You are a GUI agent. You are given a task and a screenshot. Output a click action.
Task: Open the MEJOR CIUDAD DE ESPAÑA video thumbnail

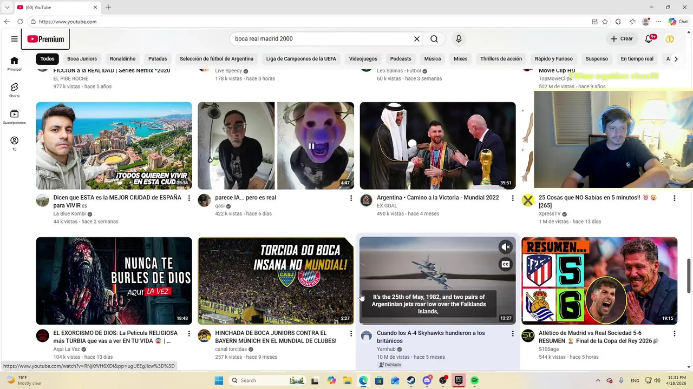pyautogui.click(x=114, y=146)
